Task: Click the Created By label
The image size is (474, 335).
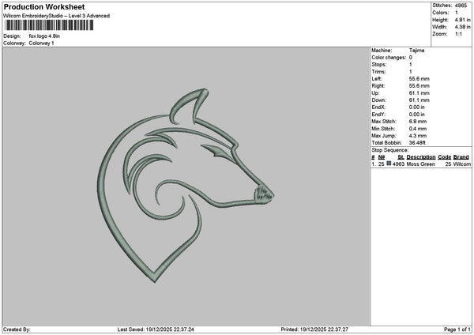Action: click(x=17, y=329)
